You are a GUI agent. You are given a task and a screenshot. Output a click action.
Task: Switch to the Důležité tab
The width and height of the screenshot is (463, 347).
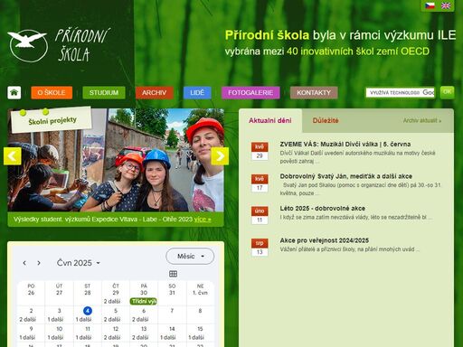[326, 120]
